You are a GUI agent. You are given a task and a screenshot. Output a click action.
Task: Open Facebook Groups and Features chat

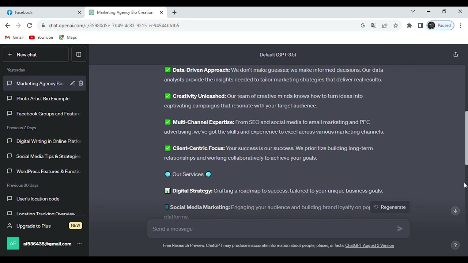coord(45,114)
